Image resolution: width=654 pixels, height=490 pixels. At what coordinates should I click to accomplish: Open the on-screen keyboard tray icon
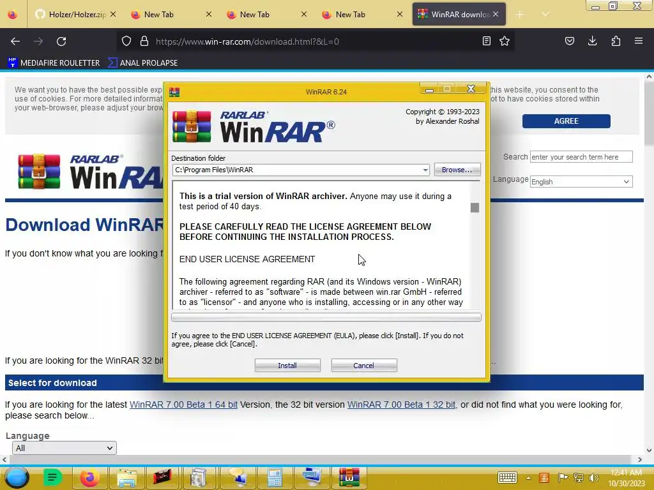pos(507,477)
